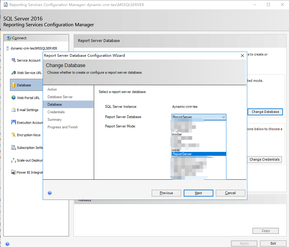Select the Database wizard step
289x247 pixels.
pyautogui.click(x=68, y=104)
